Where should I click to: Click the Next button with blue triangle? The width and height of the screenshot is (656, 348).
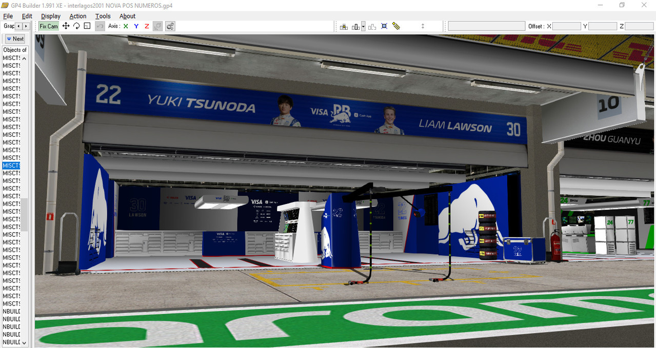tap(15, 39)
